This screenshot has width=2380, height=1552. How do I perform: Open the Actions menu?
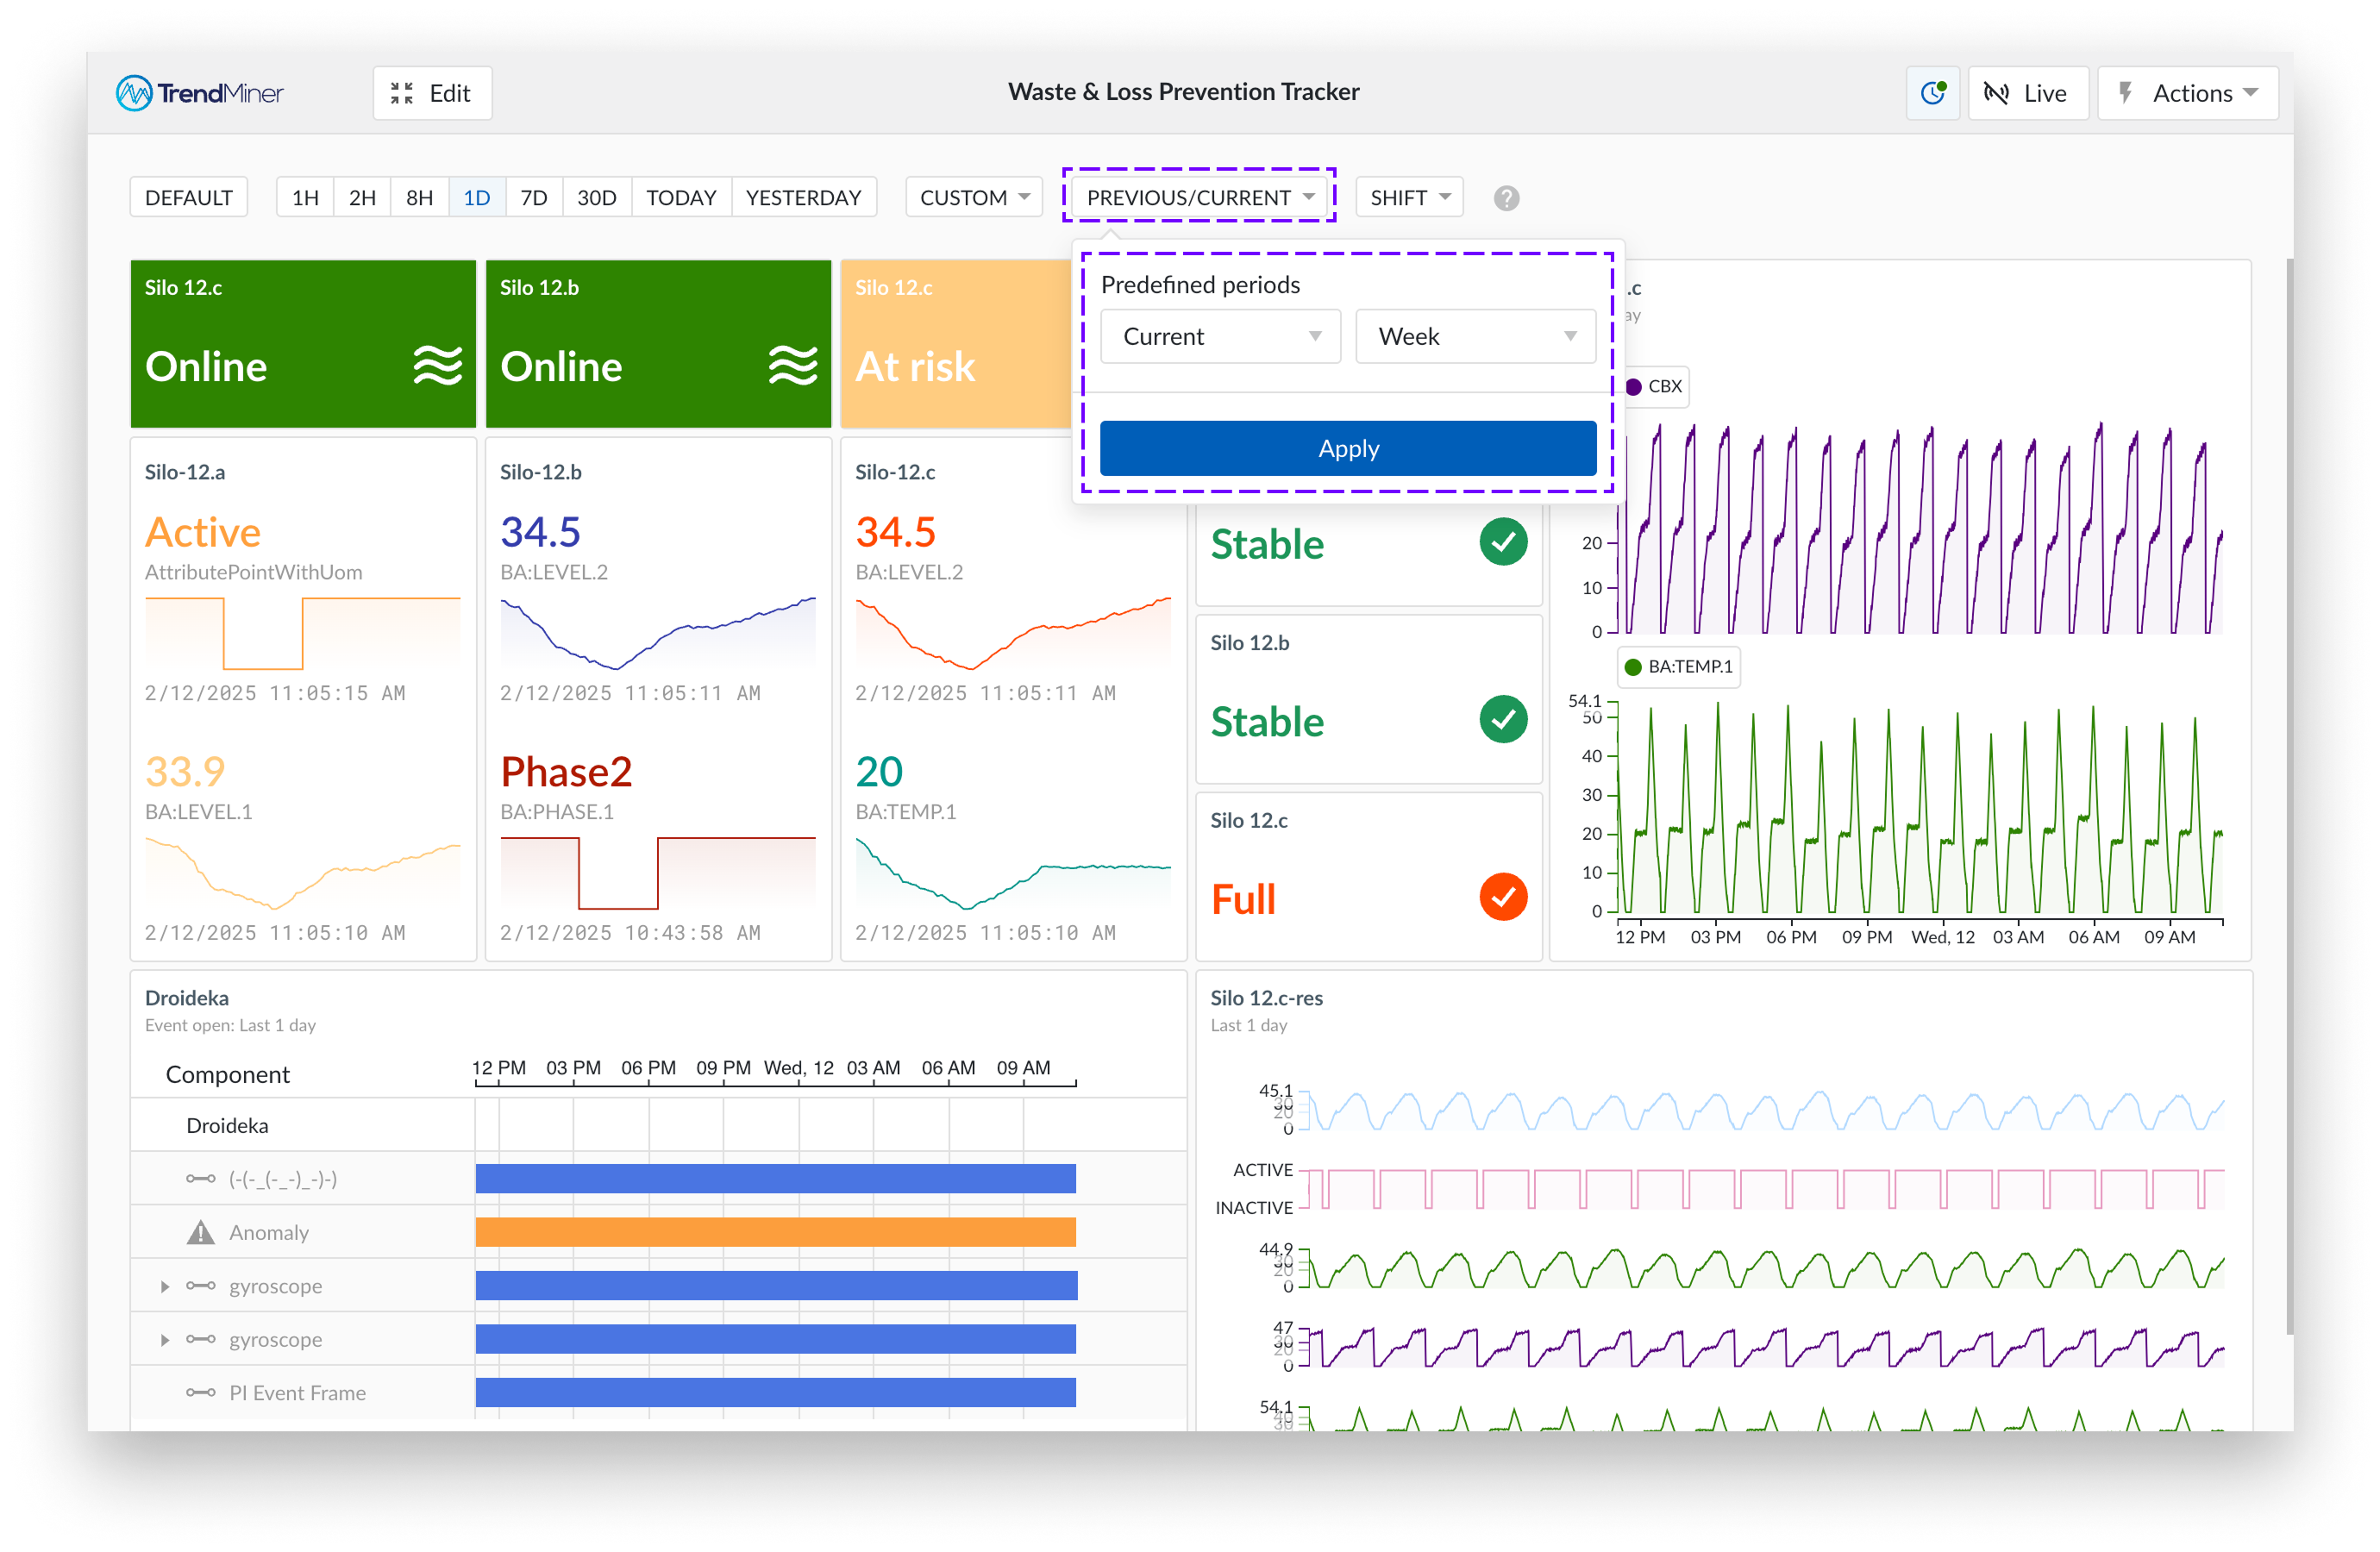[2188, 93]
